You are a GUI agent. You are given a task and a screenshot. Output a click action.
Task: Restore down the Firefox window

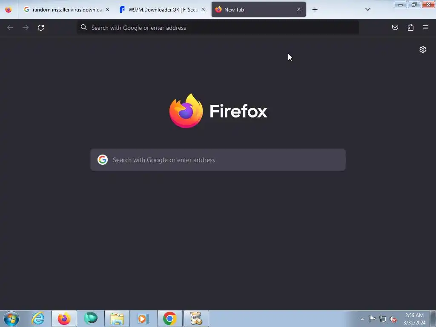pos(414,5)
